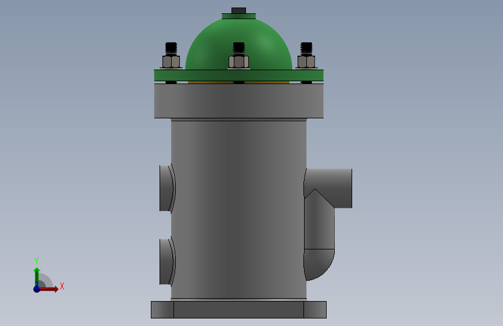Select the right curved elbow section

point(319,265)
